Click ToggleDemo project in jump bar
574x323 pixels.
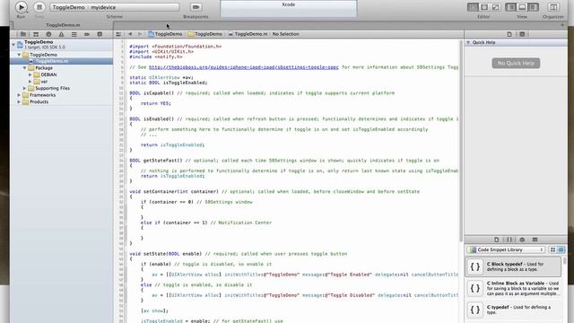click(165, 34)
